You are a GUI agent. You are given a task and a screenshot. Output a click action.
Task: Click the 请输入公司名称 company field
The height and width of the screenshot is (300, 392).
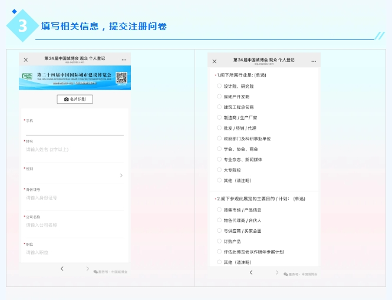(75, 225)
